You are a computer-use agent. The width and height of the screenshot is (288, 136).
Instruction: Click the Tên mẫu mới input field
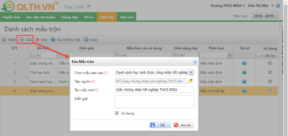click(154, 90)
